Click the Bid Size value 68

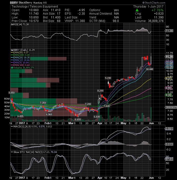tap(59, 21)
